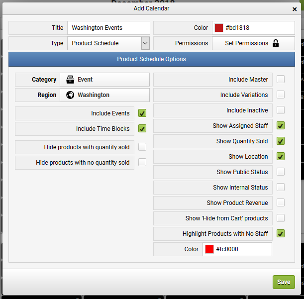Close the Add Calendar dialog

295,9
